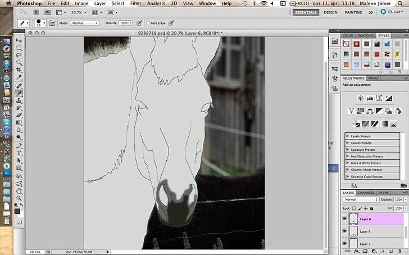Switch to the Painting workspace

354,12
